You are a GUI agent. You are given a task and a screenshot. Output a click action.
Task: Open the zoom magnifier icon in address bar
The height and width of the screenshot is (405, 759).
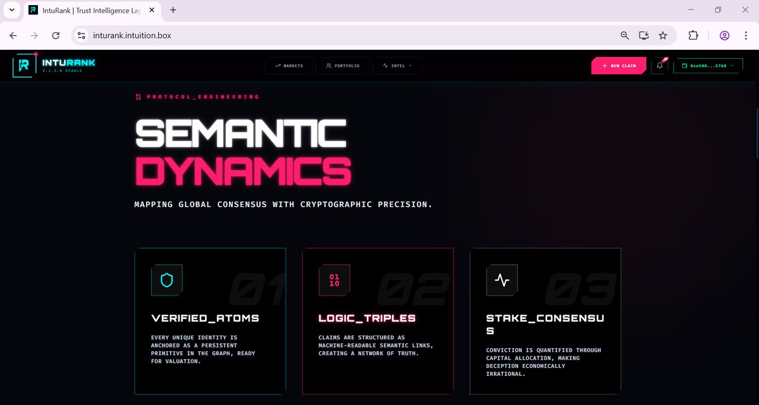click(625, 35)
